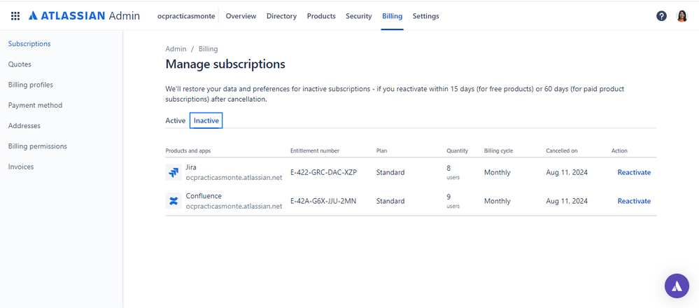Click the Confluence product name
699x308 pixels.
pos(204,196)
